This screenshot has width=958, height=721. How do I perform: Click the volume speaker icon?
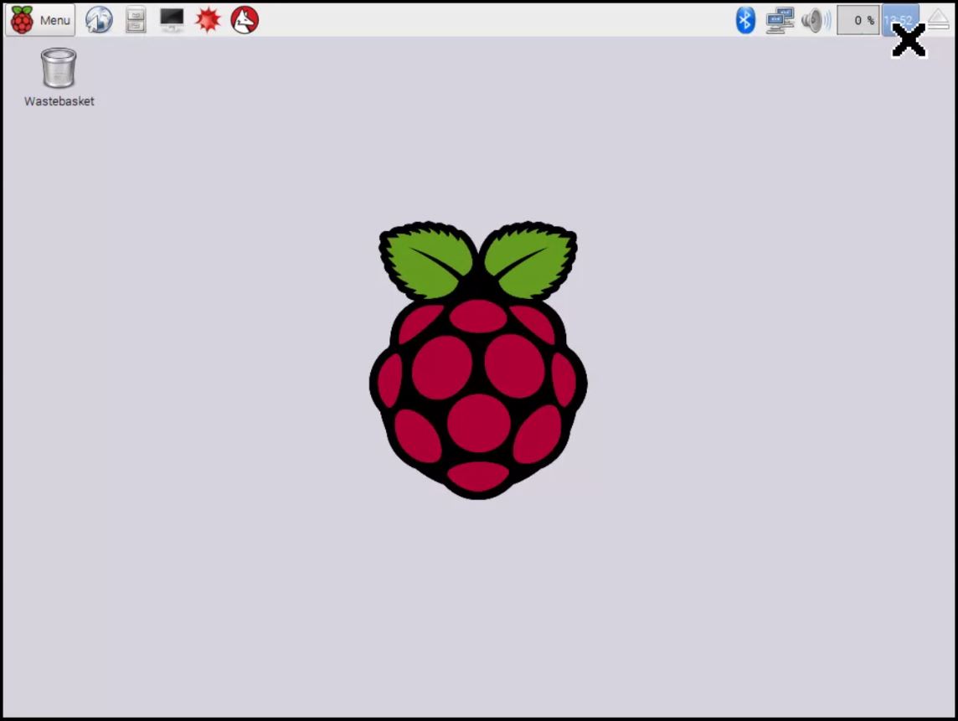click(x=816, y=20)
